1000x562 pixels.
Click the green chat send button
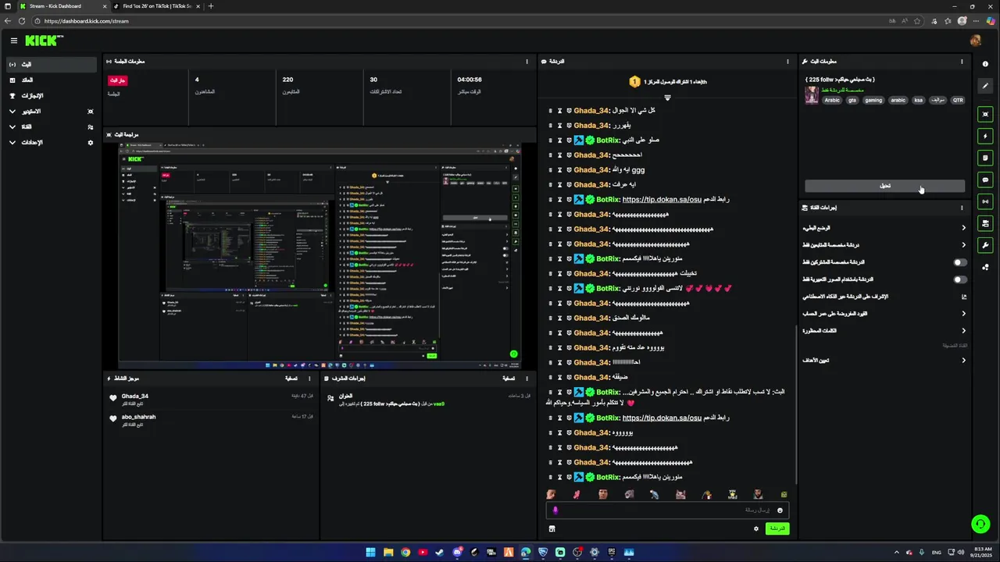[x=777, y=528]
